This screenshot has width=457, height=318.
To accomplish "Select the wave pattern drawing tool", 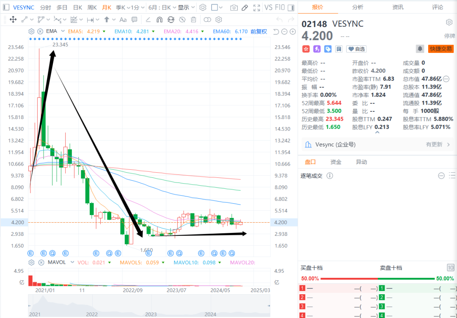I will pos(58,20).
